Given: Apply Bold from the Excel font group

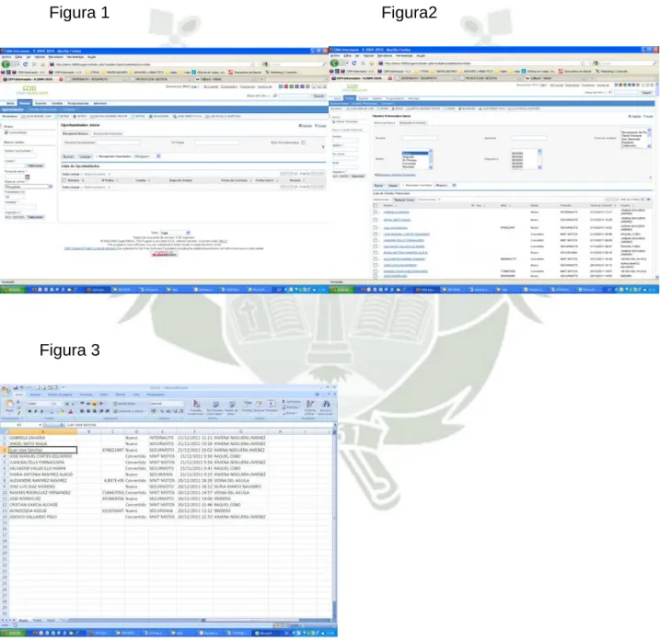Looking at the screenshot, I should pos(29,411).
